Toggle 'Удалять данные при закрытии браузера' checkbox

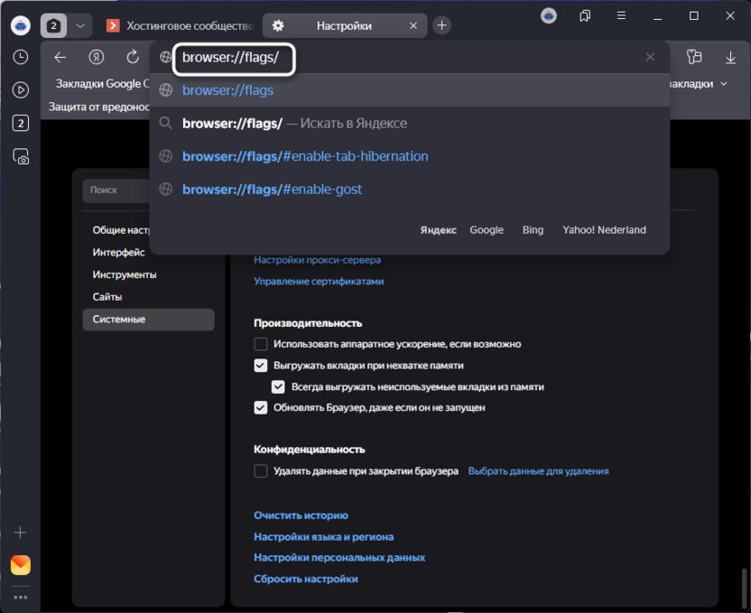coord(261,471)
